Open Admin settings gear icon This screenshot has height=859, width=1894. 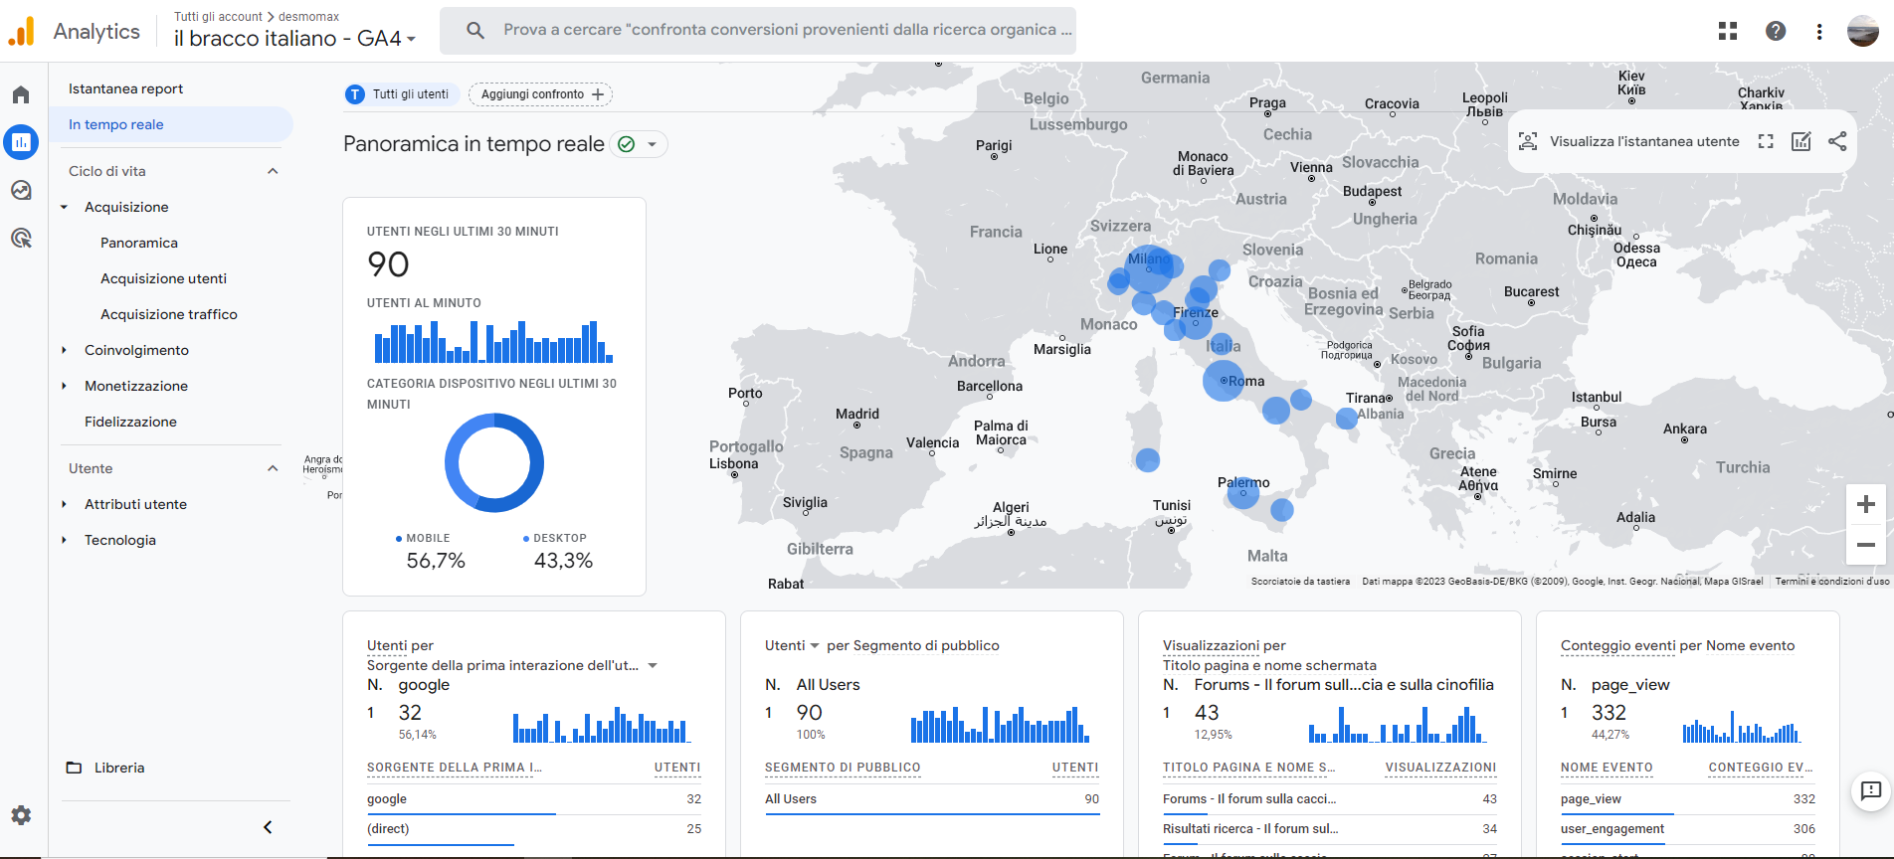21,815
